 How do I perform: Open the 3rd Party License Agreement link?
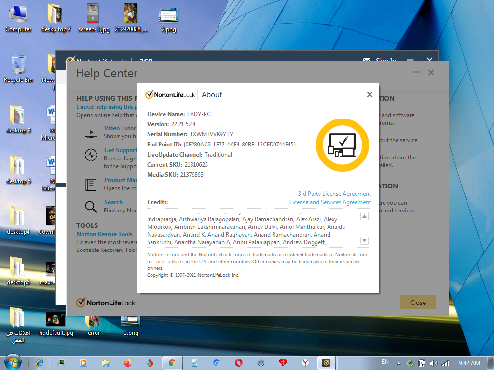coord(334,194)
